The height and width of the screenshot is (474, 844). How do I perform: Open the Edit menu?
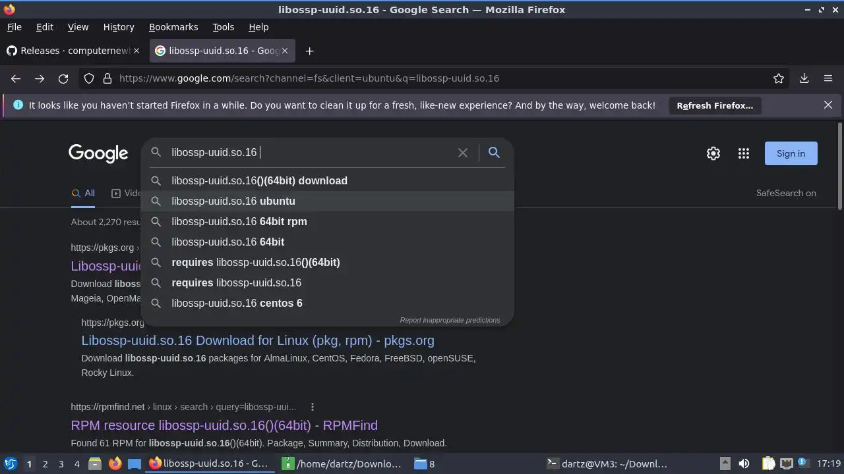pyautogui.click(x=45, y=27)
